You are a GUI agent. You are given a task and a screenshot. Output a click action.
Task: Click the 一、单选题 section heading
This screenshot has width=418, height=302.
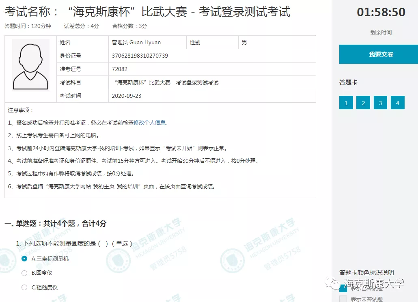[x=55, y=223]
